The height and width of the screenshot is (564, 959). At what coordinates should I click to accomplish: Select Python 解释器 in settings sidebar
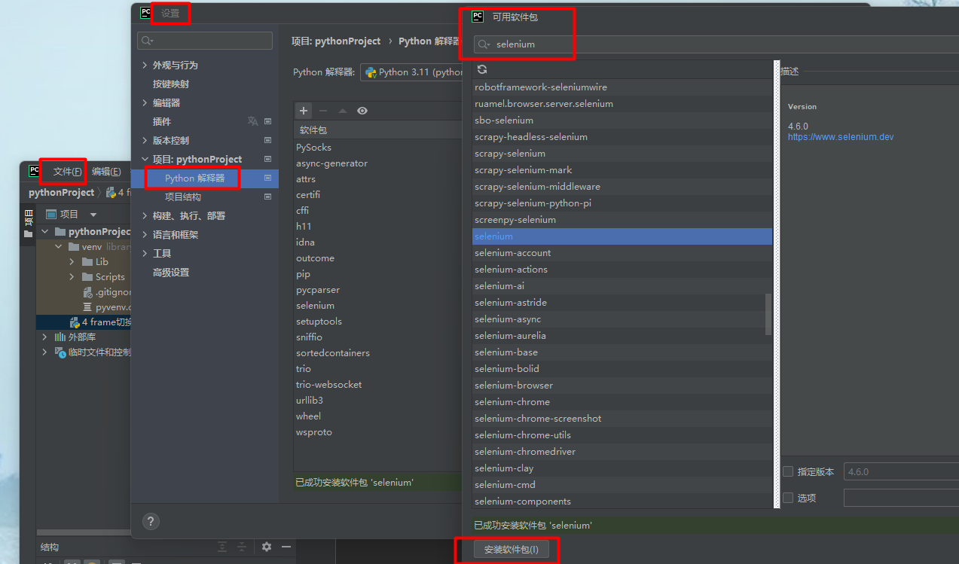[195, 178]
